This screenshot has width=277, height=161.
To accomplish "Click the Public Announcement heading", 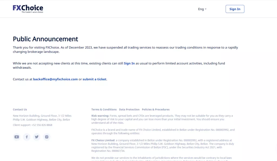I will coord(45,39).
